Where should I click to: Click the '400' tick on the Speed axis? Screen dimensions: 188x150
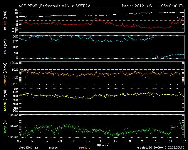tap(15, 96)
